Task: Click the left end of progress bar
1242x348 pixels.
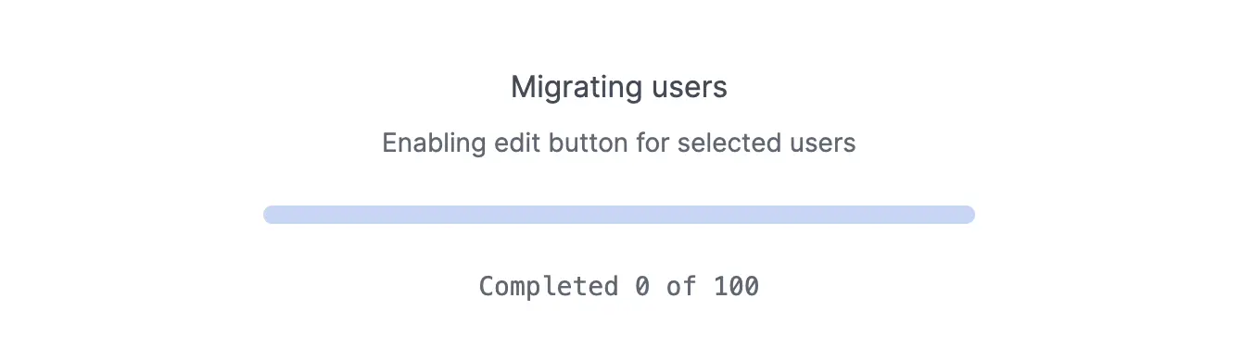Action: pos(269,215)
